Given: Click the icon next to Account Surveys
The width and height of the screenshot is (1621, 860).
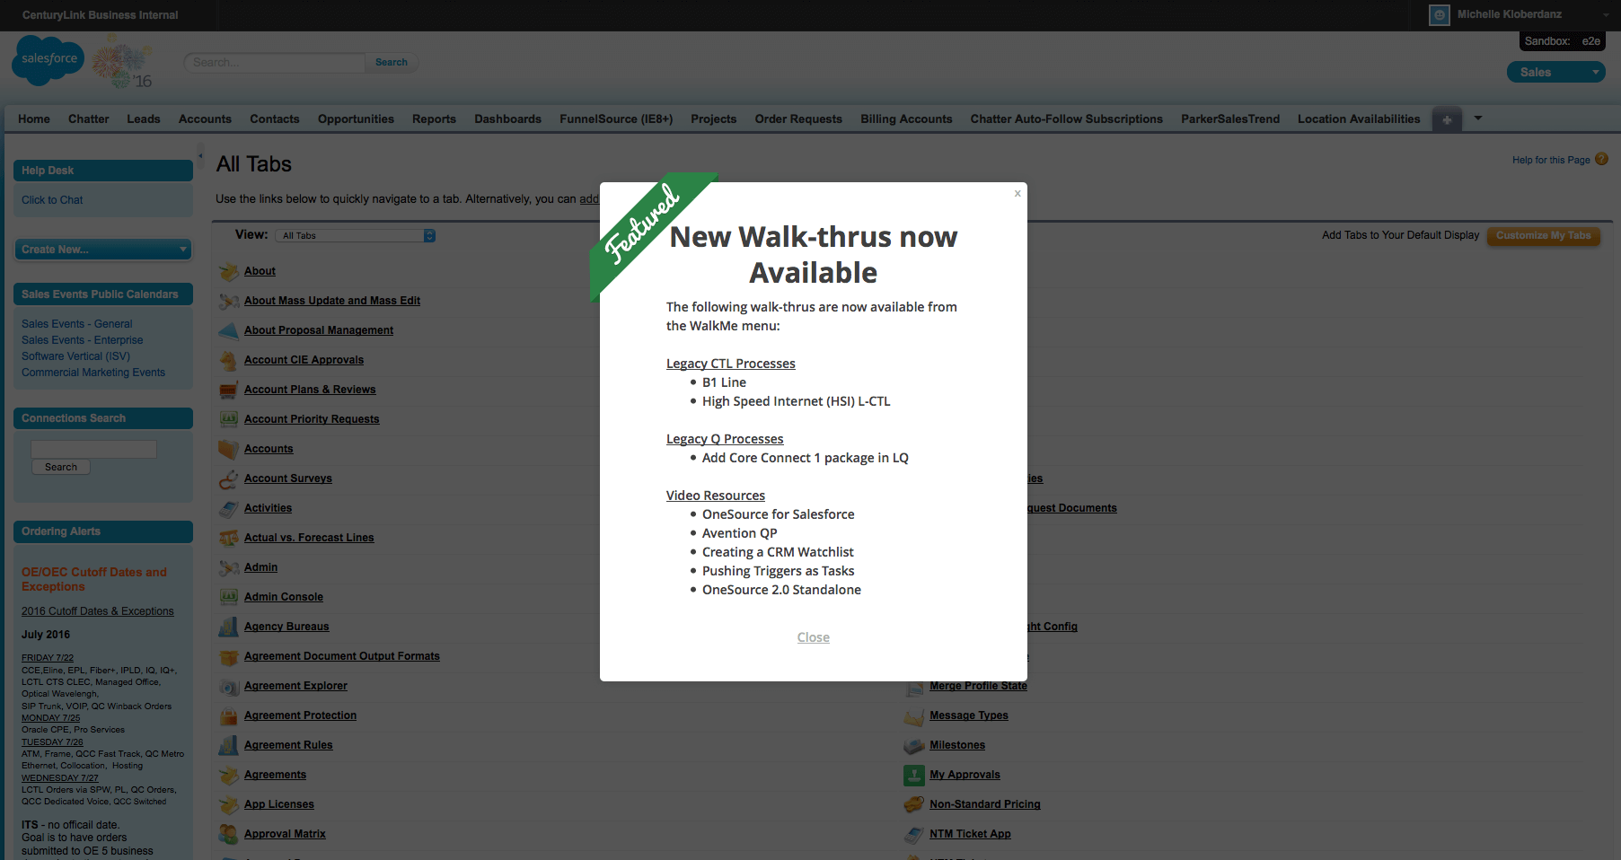Looking at the screenshot, I should [x=228, y=478].
